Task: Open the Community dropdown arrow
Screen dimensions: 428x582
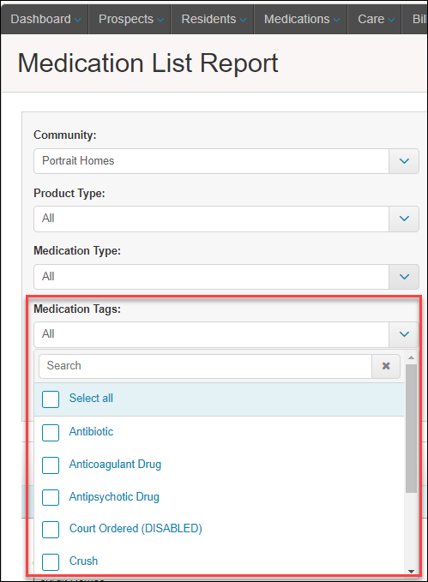Action: [404, 161]
